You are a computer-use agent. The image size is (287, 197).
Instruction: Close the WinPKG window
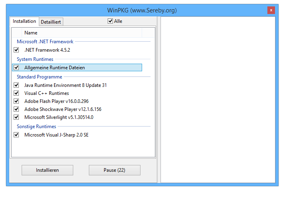(x=271, y=10)
